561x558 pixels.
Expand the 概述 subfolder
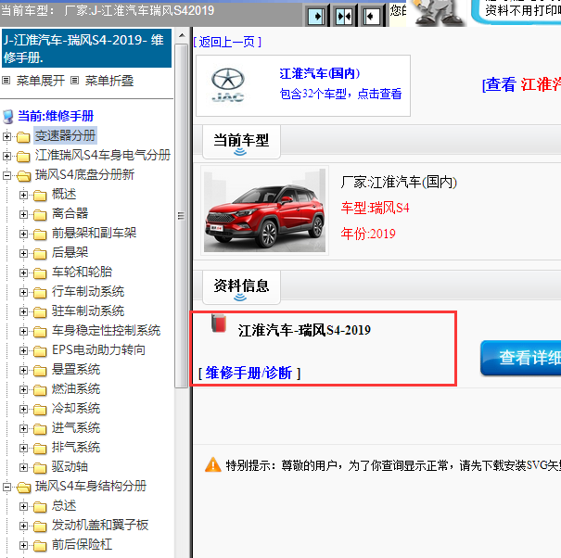pos(23,195)
